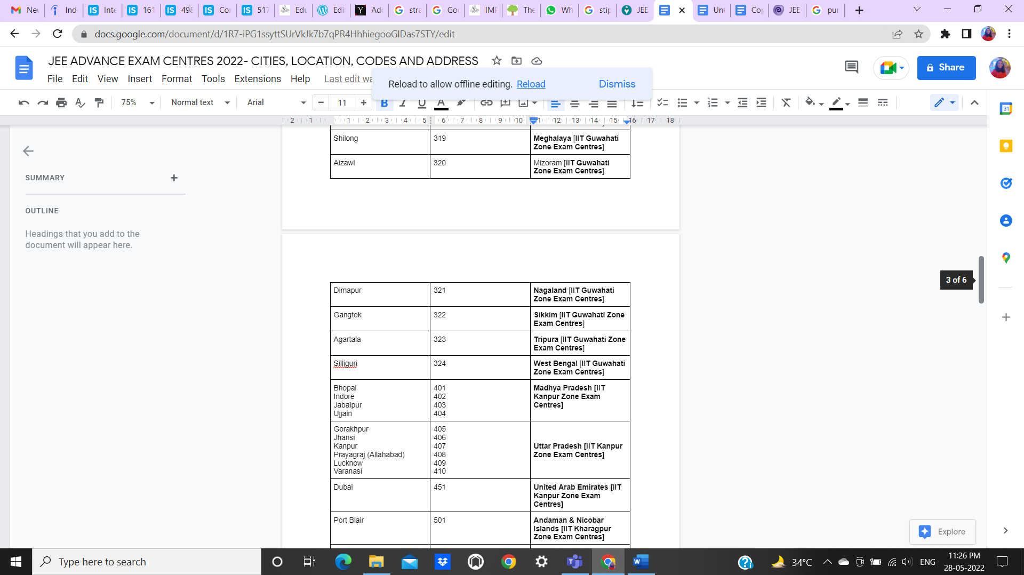Click the Clear formatting icon
Screen dimensions: 1024x575
[x=786, y=102]
